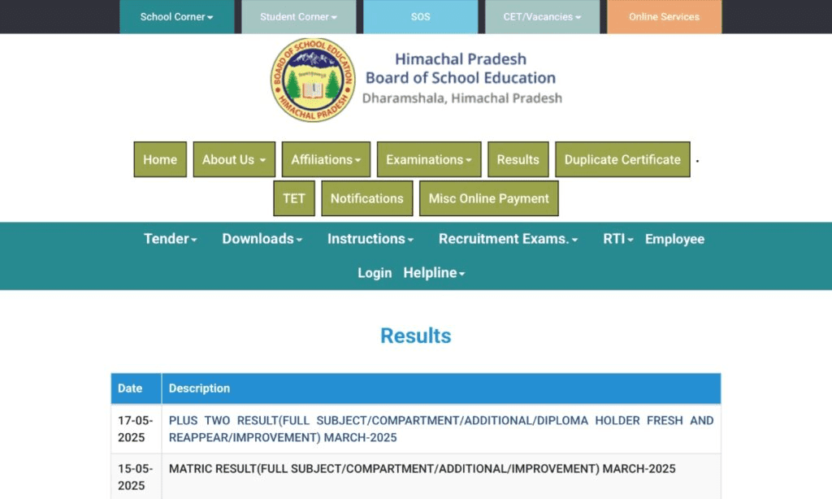
Task: Expand Recruitment Exams. menu
Action: (x=508, y=239)
